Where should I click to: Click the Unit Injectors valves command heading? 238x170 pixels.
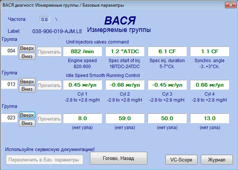point(97,42)
